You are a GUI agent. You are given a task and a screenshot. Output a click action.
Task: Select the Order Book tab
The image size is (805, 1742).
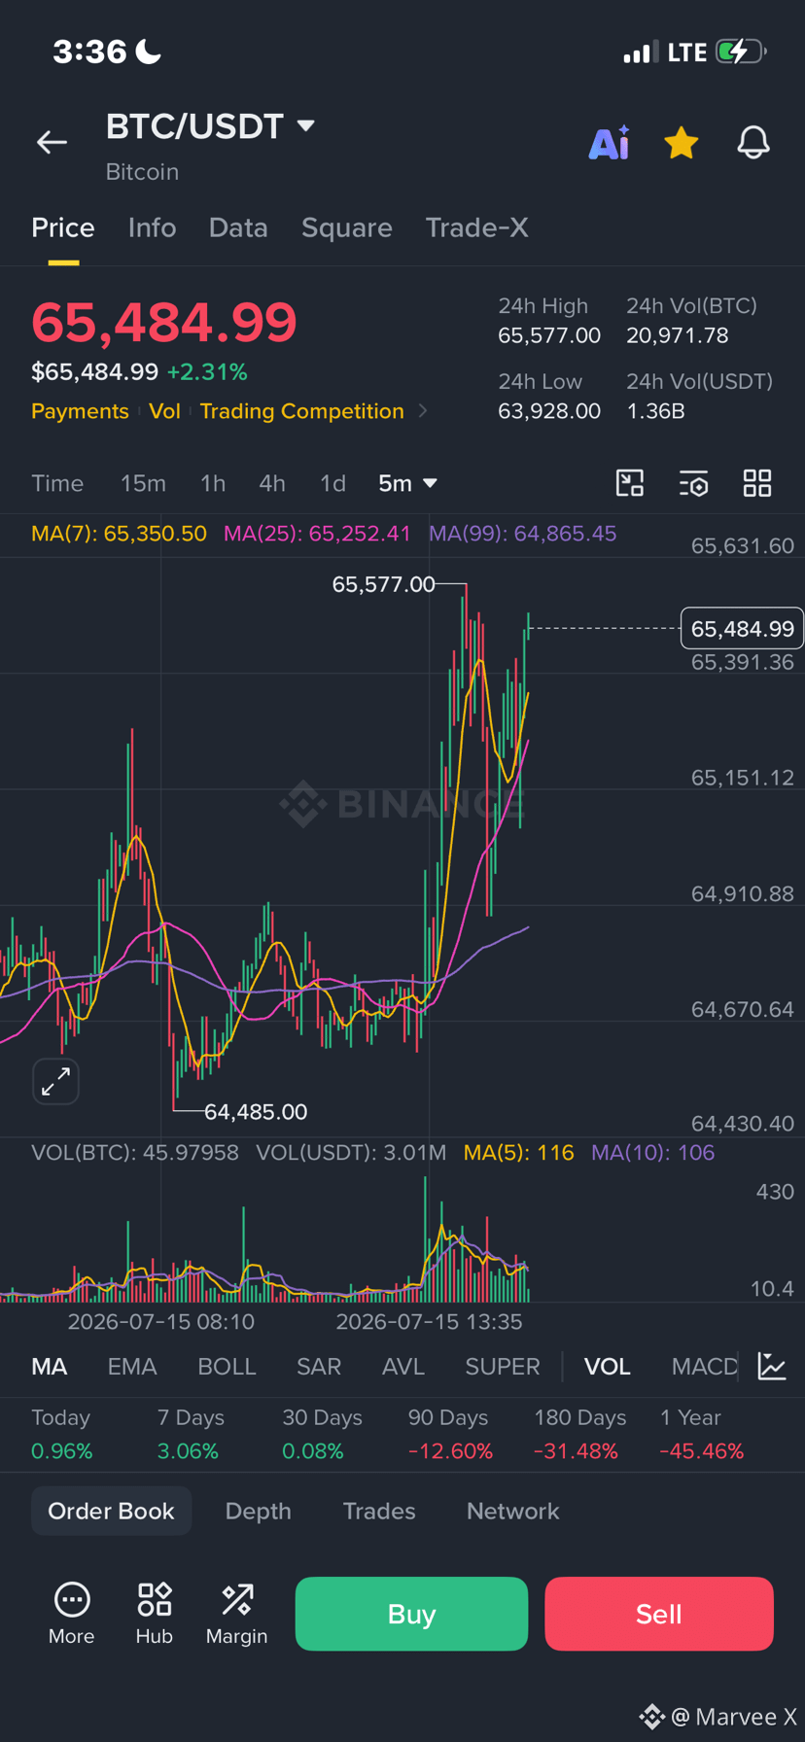tap(111, 1511)
